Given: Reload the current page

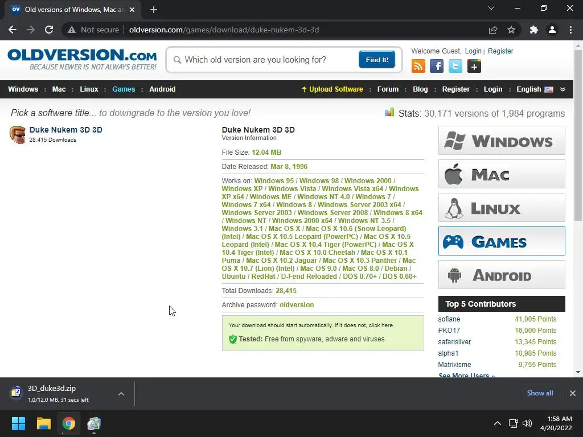Looking at the screenshot, I should pyautogui.click(x=49, y=30).
